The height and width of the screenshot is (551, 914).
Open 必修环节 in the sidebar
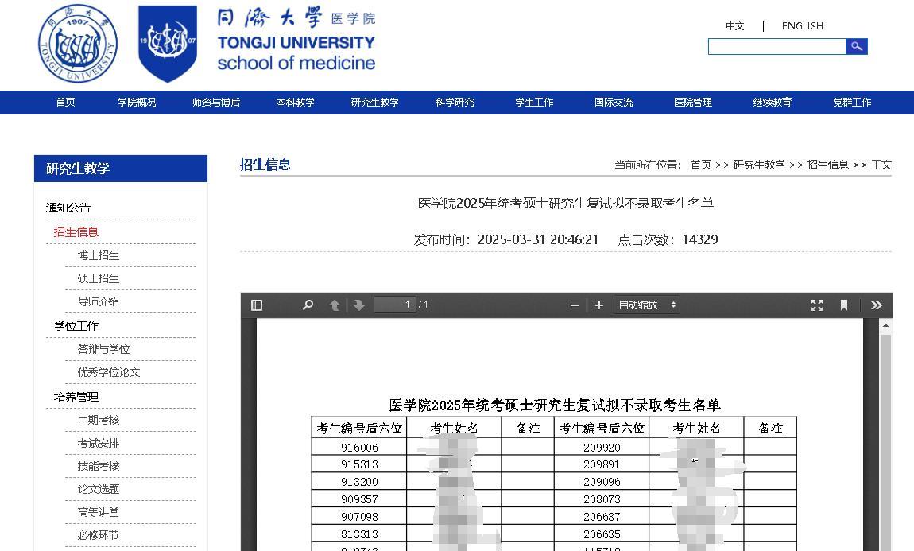tap(98, 535)
